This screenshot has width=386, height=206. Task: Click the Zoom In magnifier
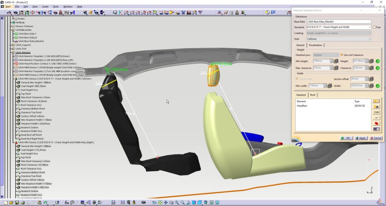[x=177, y=203]
